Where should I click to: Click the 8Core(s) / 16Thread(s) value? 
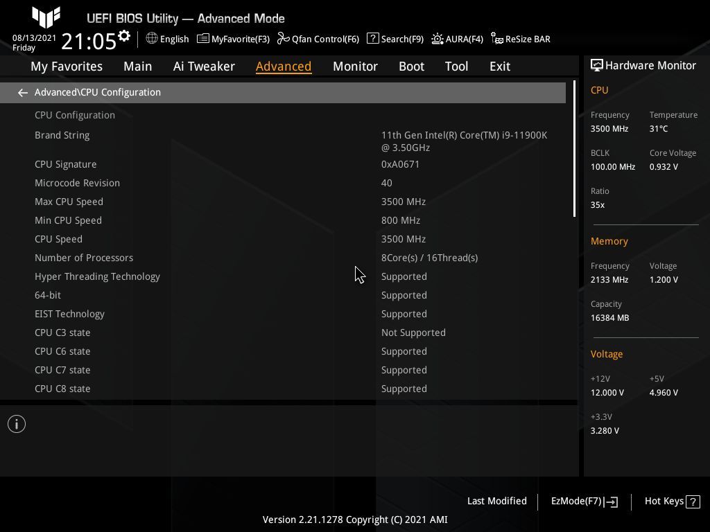pyautogui.click(x=429, y=258)
